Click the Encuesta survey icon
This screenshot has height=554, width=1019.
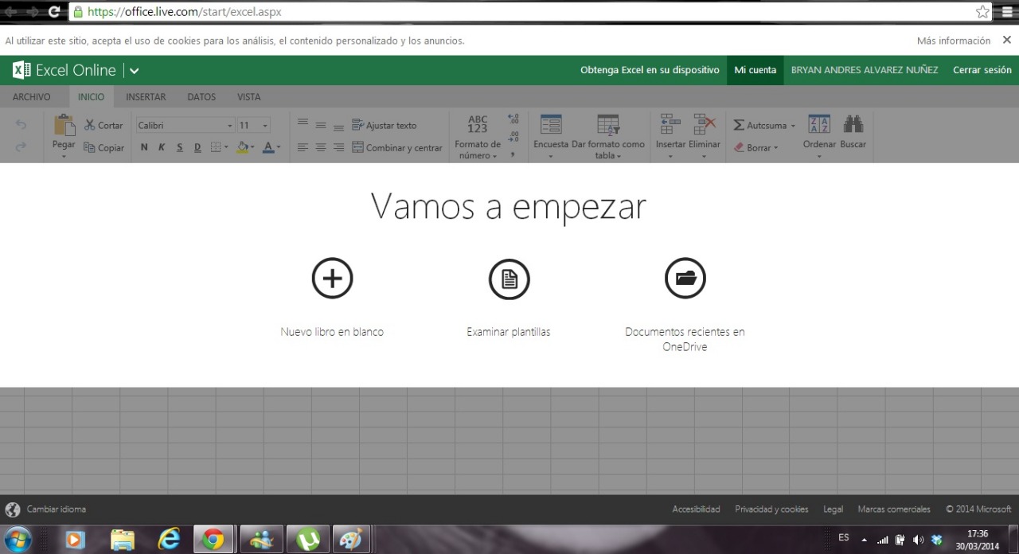[x=551, y=124]
